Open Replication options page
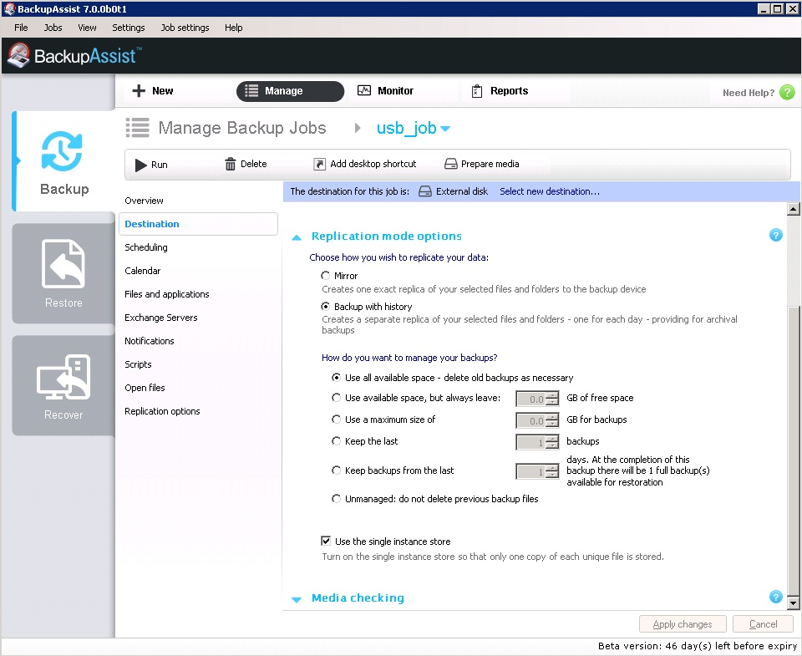 click(x=162, y=411)
